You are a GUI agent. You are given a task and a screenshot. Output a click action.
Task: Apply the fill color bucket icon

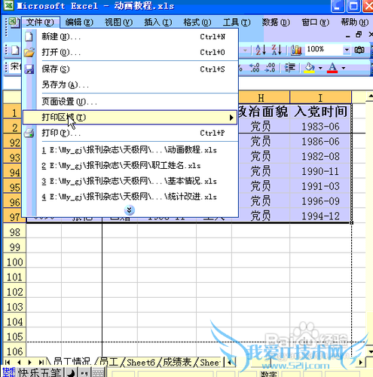tap(310, 68)
